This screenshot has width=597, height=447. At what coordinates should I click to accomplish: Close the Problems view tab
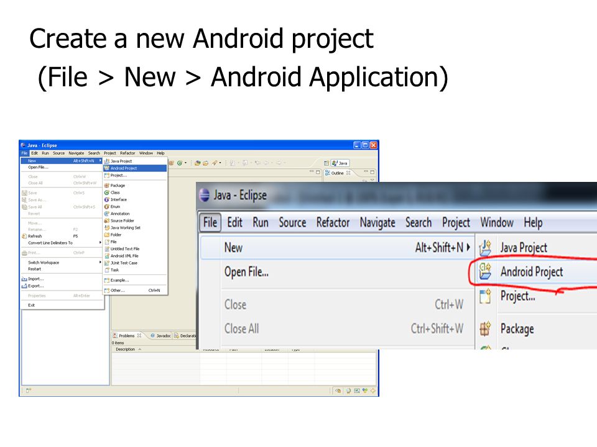pyautogui.click(x=139, y=336)
